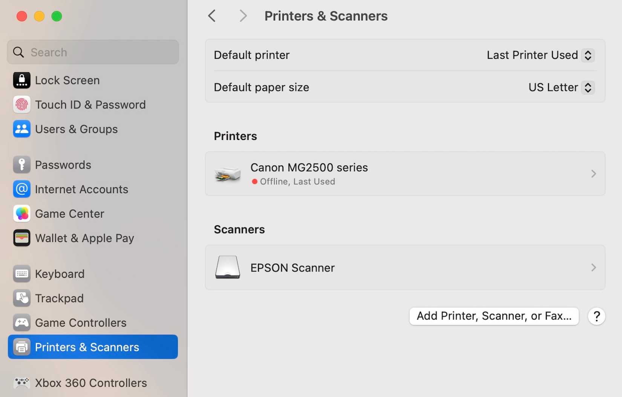The height and width of the screenshot is (397, 622).
Task: Go back with the left arrow
Action: coord(212,16)
